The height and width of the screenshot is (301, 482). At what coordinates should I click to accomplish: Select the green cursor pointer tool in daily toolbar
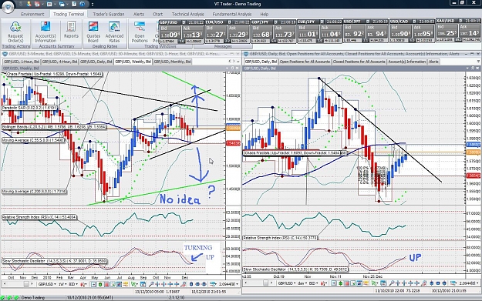(373, 284)
